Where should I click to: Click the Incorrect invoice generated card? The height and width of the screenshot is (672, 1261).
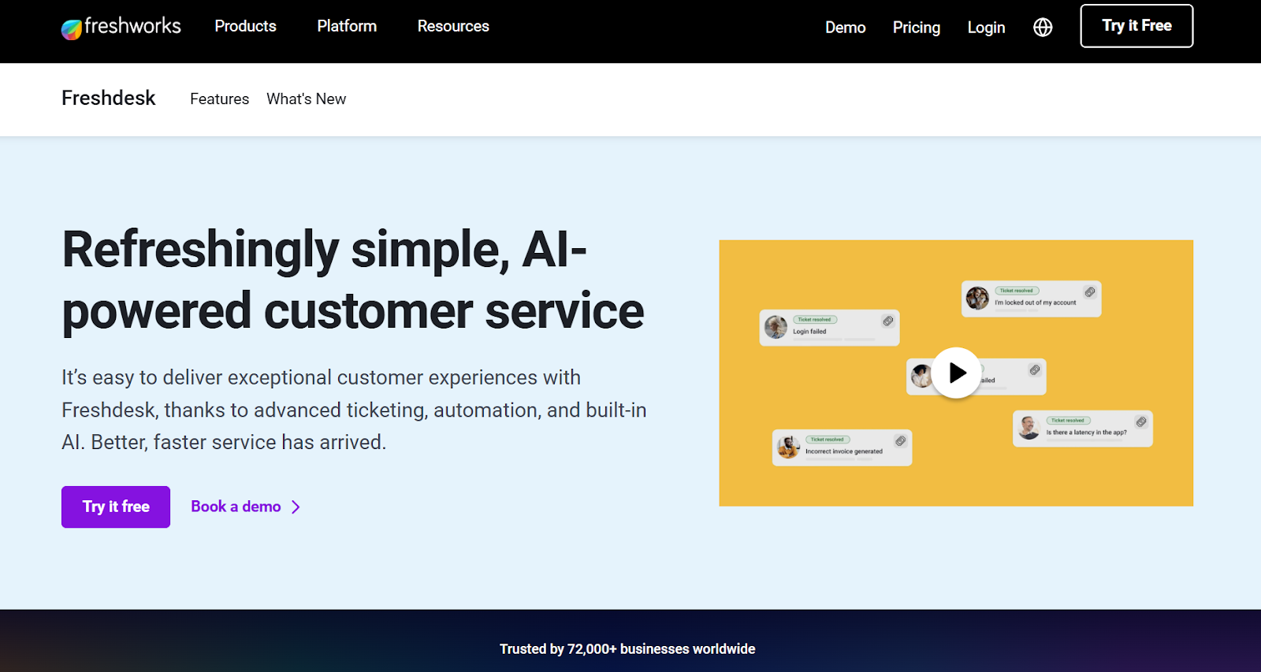pyautogui.click(x=842, y=447)
